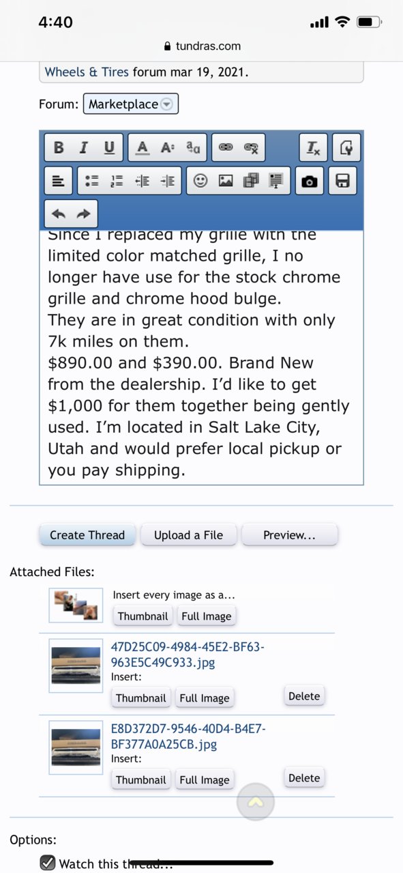
Task: Click into the message body text area
Action: (201, 358)
